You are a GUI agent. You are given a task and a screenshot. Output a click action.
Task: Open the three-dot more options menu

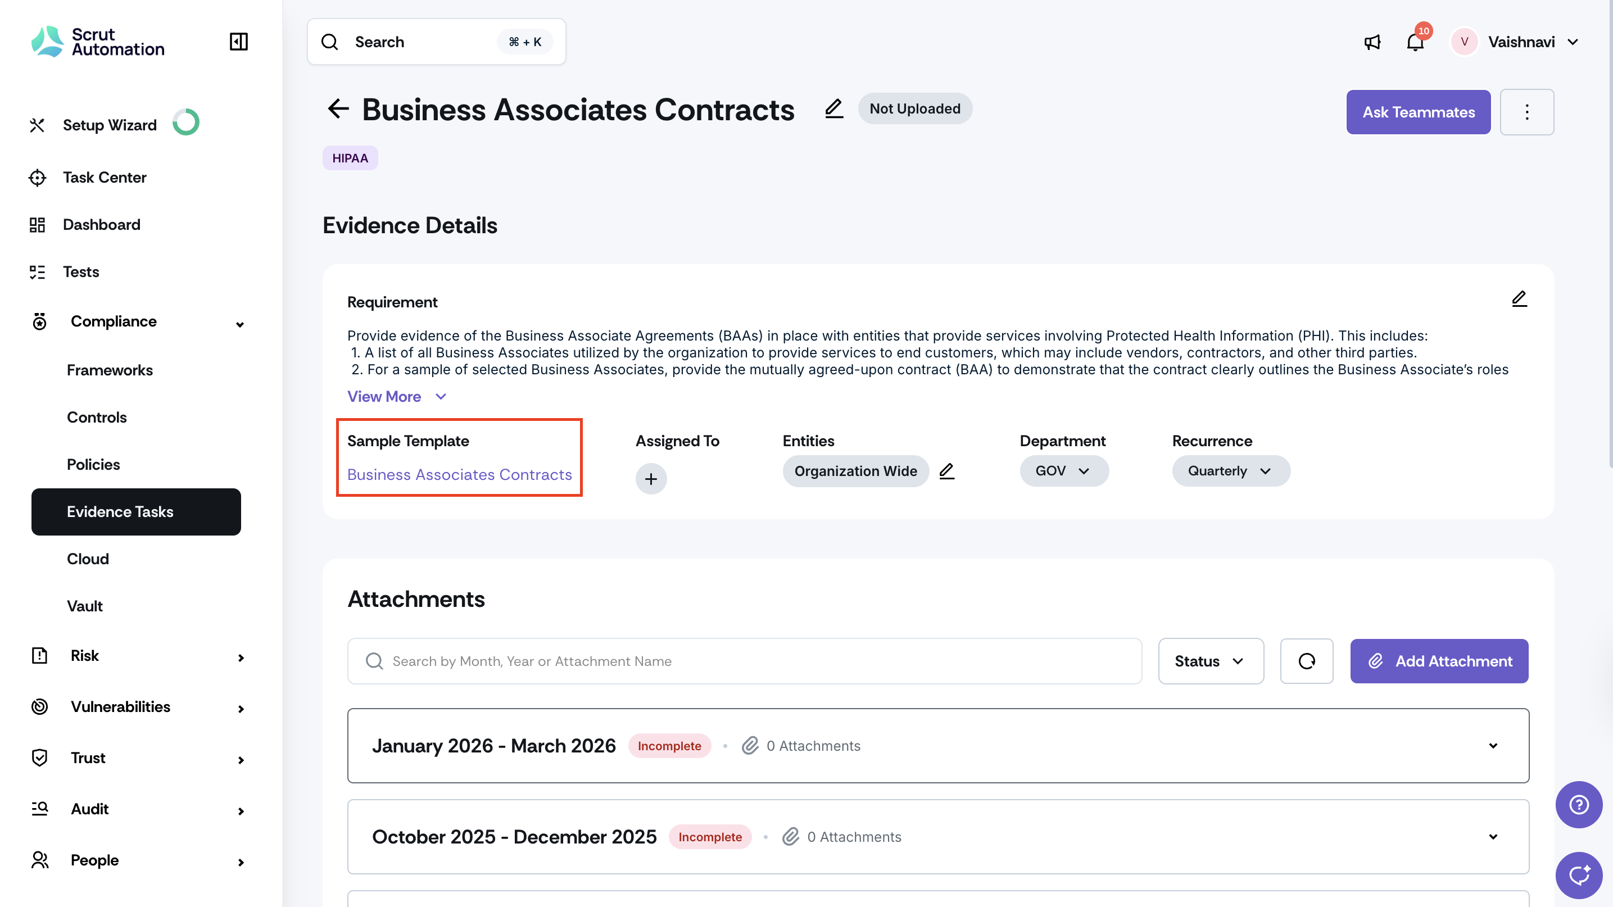point(1526,112)
